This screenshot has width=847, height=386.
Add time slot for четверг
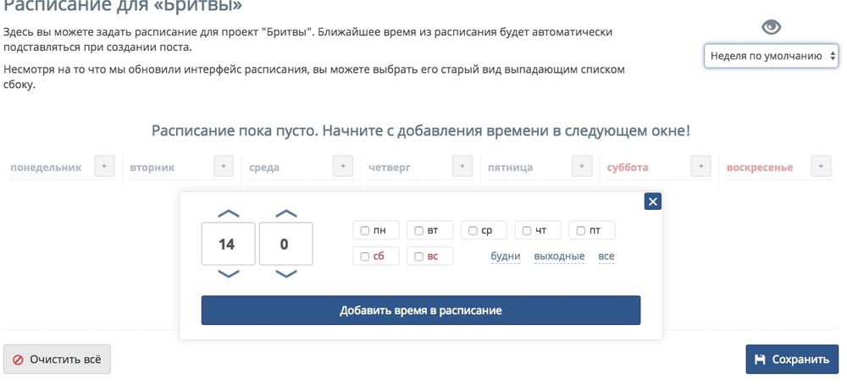tap(462, 166)
